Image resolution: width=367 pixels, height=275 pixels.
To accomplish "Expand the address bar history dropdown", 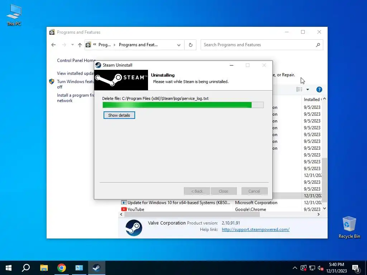I will tap(179, 45).
